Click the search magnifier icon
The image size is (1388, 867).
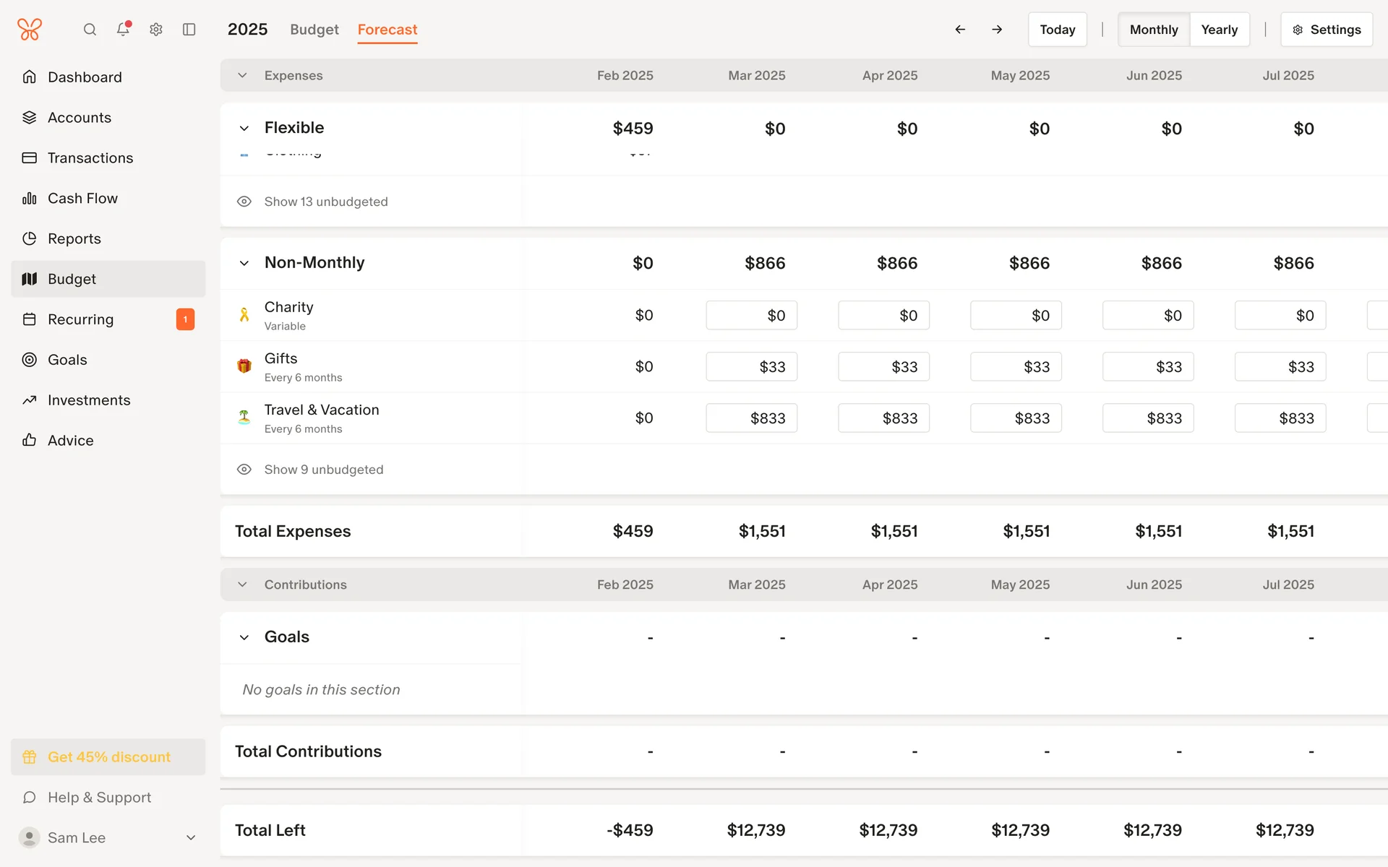point(90,30)
